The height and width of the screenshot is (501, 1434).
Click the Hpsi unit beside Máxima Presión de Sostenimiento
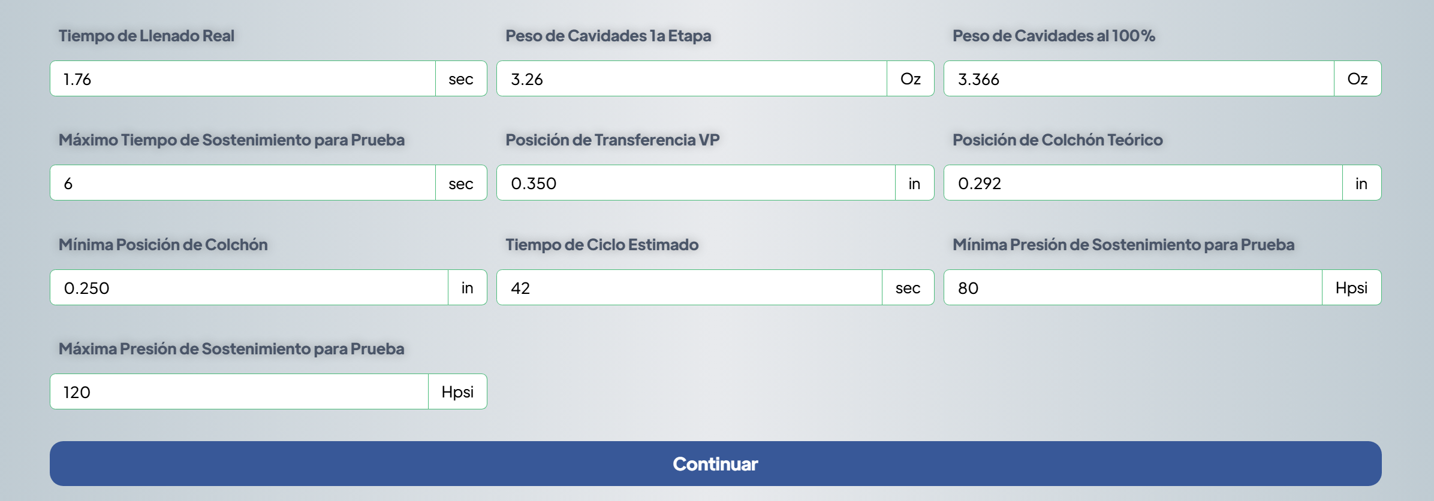coord(457,391)
